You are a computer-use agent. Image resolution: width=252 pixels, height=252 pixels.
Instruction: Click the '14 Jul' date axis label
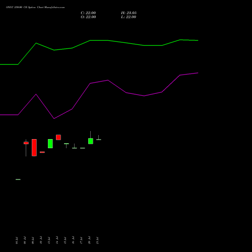(57, 240)
